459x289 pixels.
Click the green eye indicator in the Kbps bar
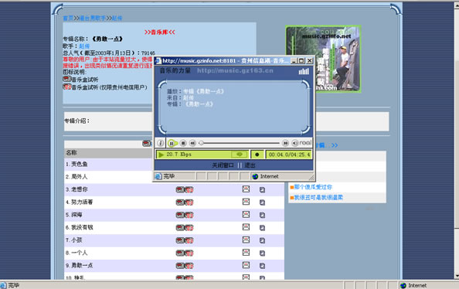(240, 155)
